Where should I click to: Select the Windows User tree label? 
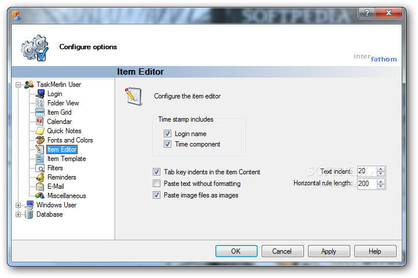[57, 205]
